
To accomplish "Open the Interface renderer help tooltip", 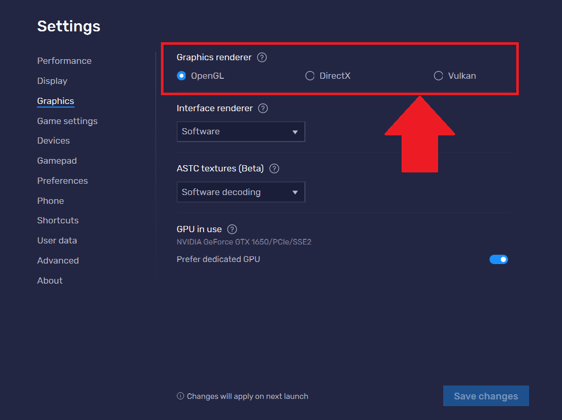I will click(x=262, y=108).
